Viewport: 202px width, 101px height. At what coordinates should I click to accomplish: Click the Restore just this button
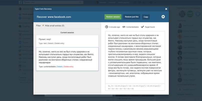click(132, 17)
